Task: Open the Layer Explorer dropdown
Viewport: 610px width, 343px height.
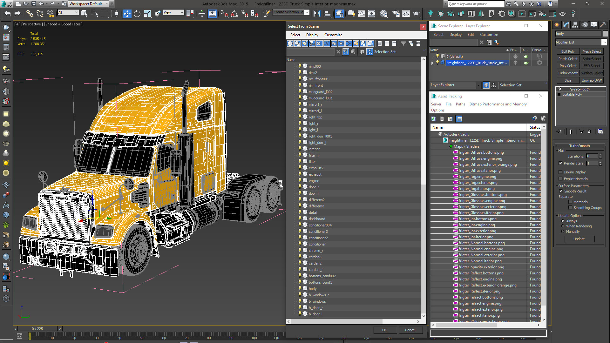Action: pos(478,85)
